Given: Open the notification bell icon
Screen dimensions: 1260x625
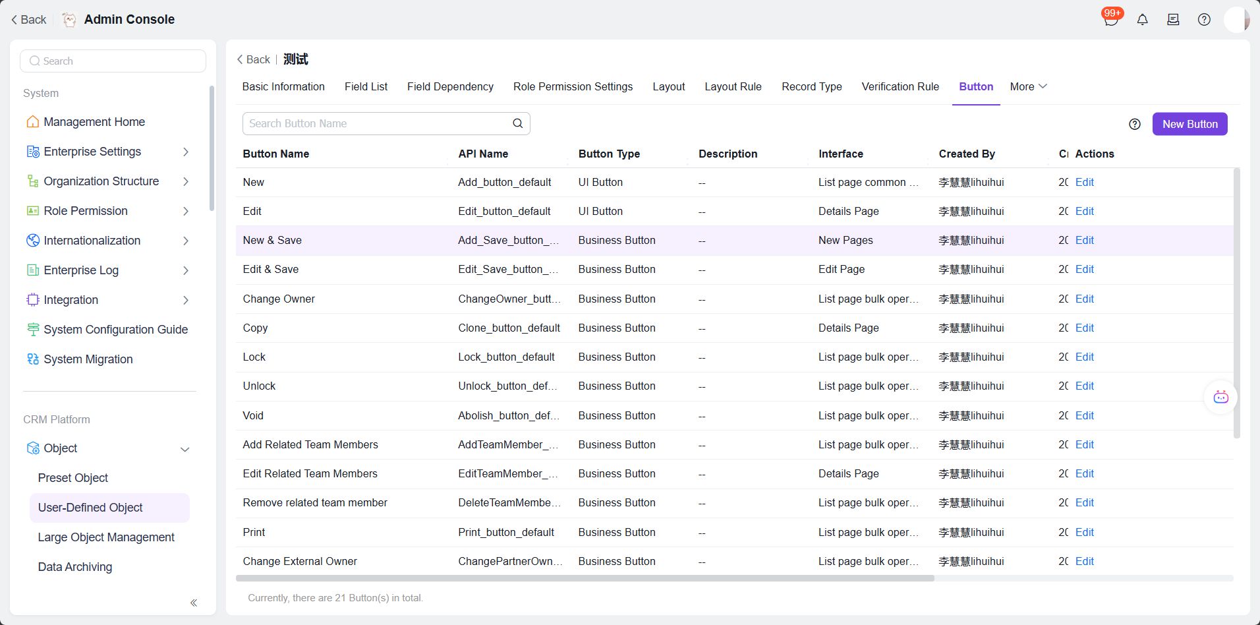Looking at the screenshot, I should [x=1142, y=19].
